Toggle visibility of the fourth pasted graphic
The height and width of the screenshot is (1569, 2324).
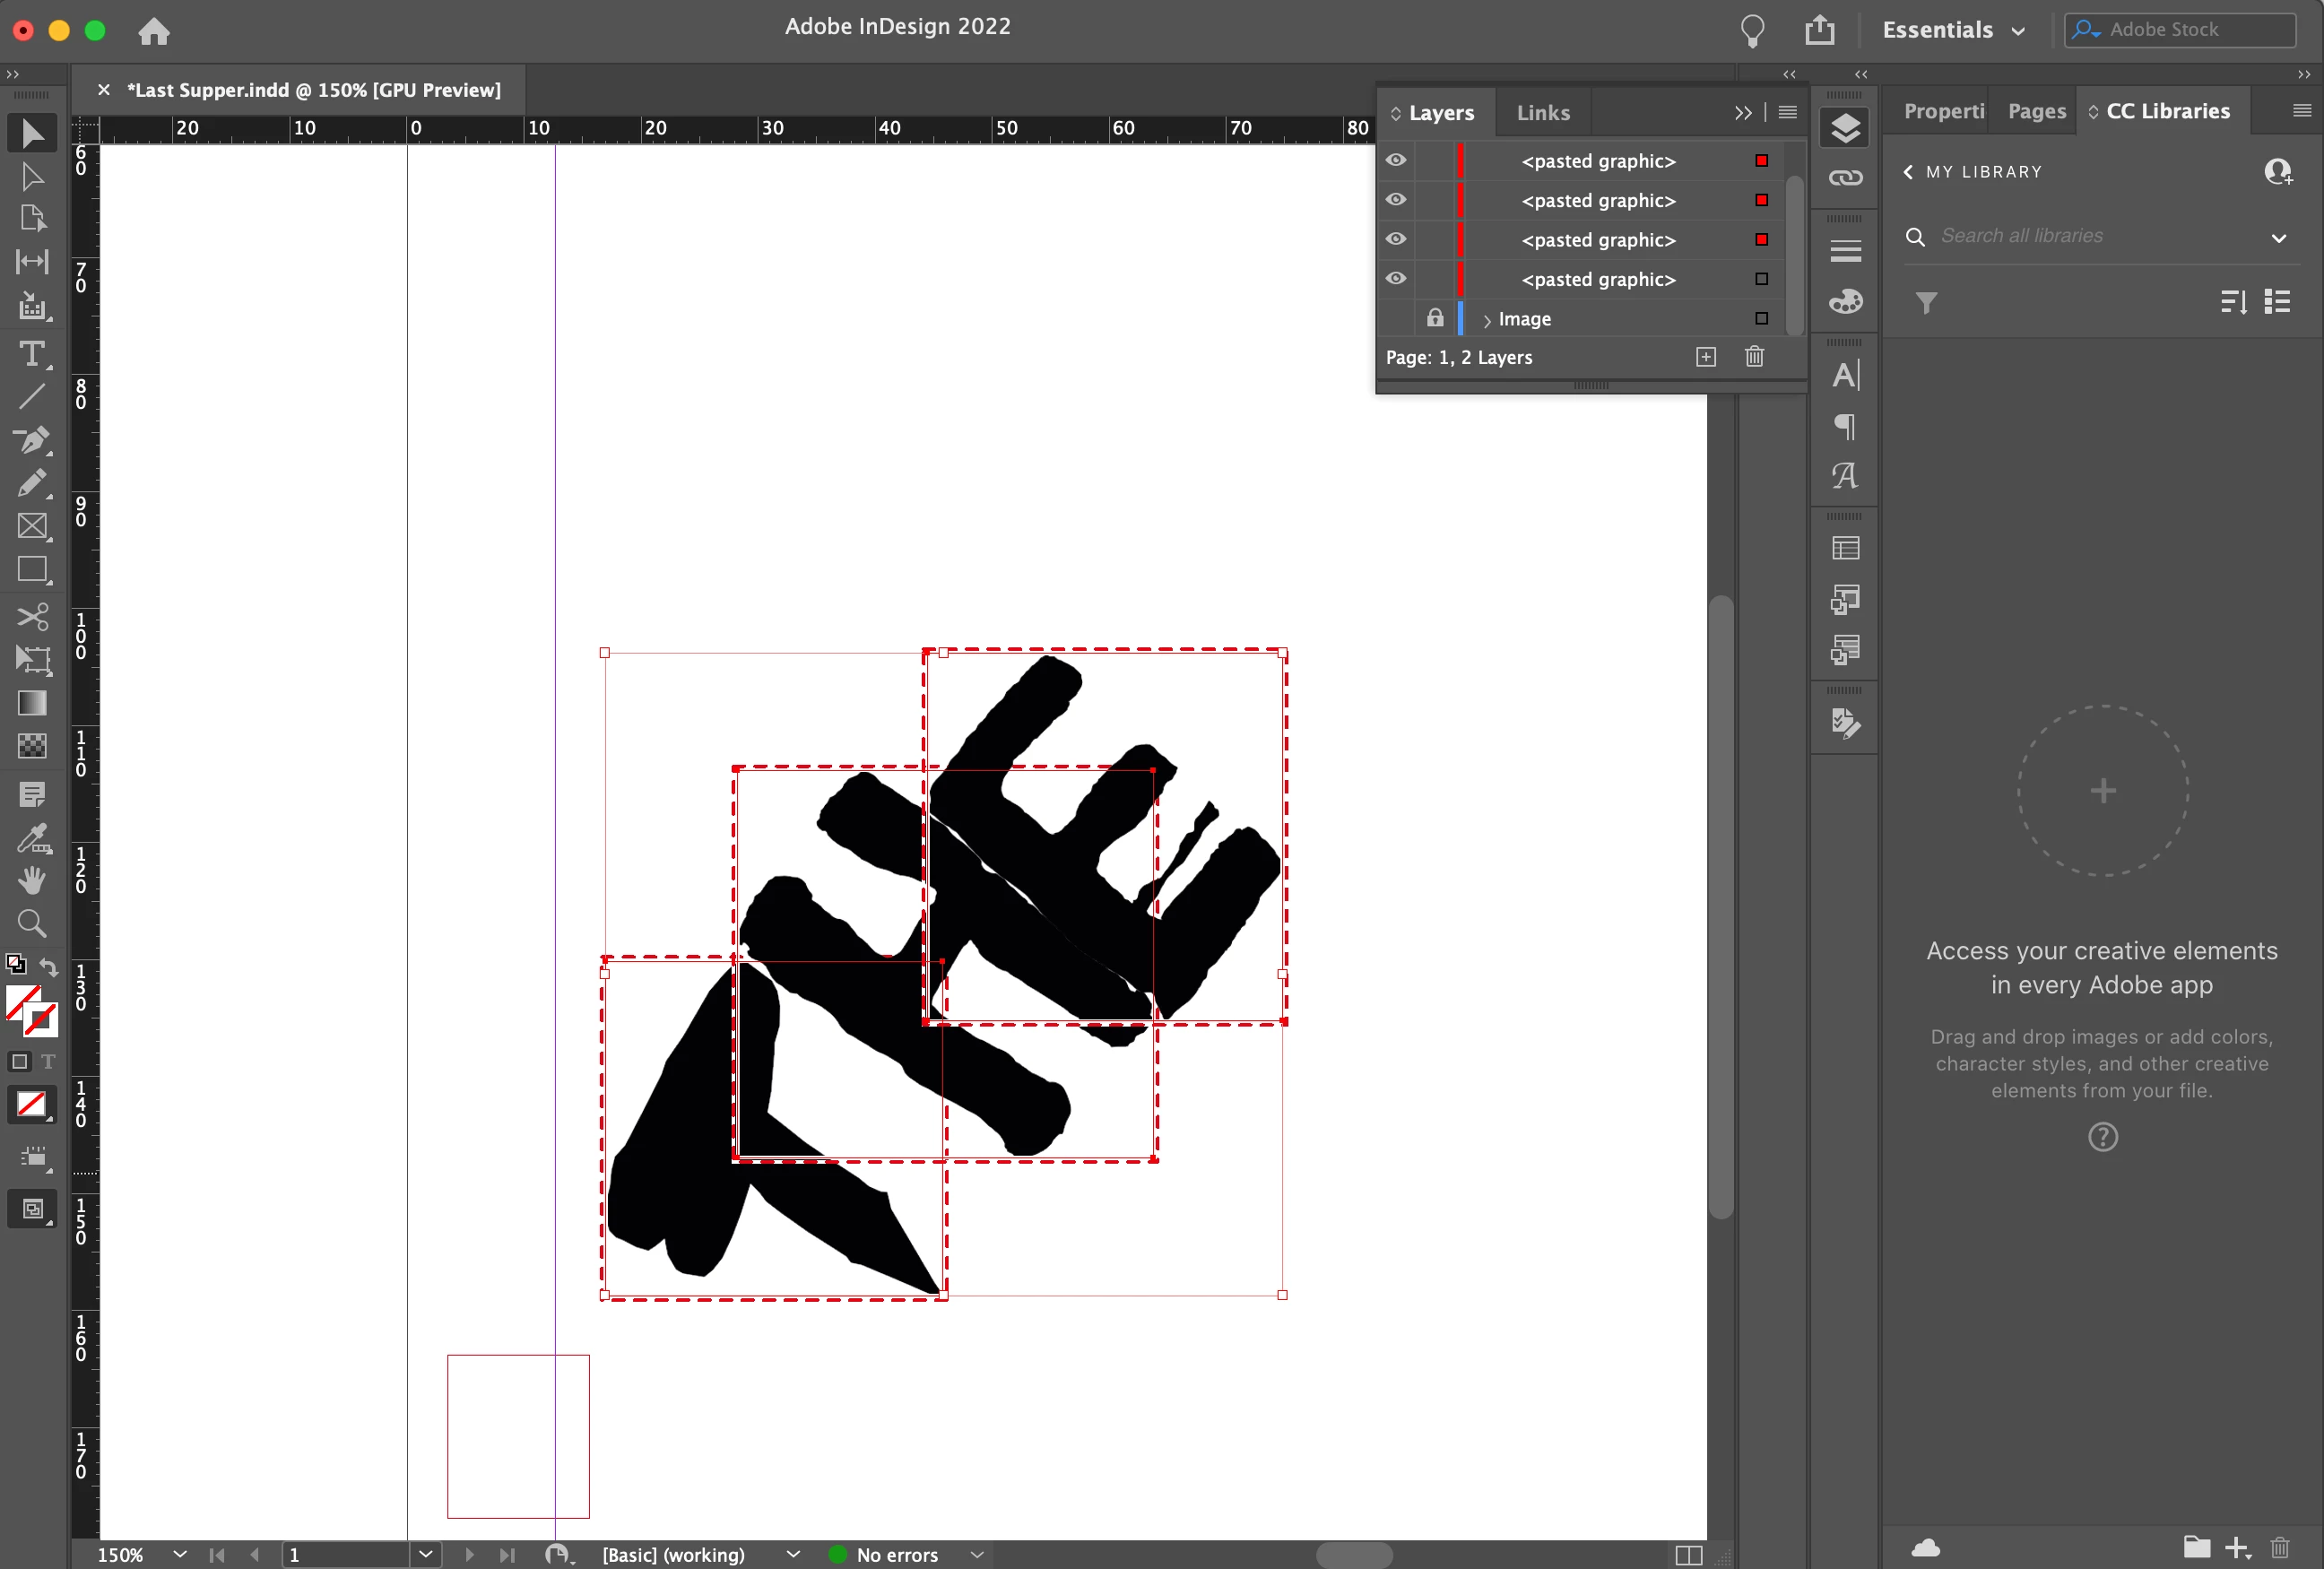tap(1395, 278)
